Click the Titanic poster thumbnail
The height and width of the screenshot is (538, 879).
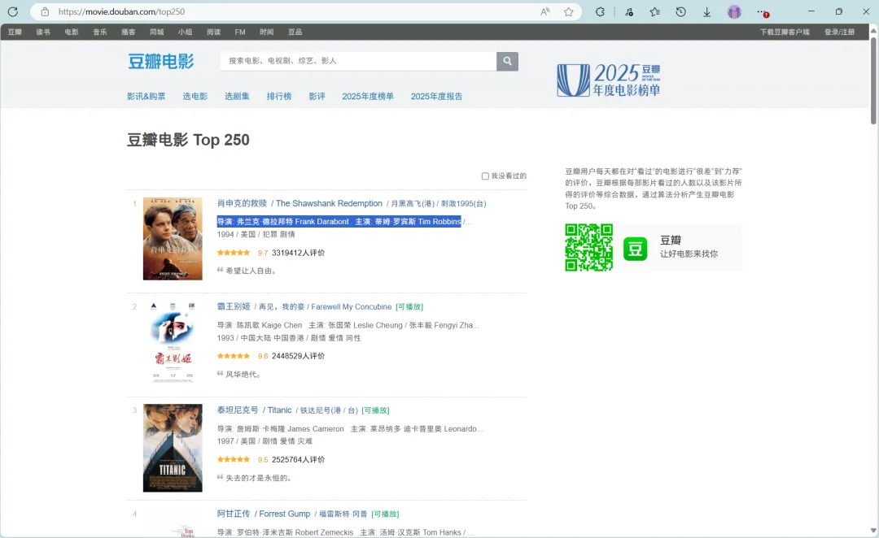173,448
